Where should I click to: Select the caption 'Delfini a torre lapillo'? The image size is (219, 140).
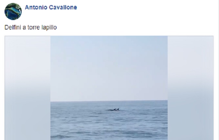click(31, 27)
